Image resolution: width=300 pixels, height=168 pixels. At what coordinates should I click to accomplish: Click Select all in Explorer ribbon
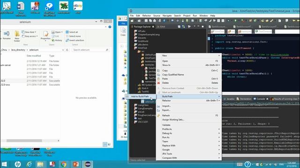pyautogui.click(x=72, y=32)
